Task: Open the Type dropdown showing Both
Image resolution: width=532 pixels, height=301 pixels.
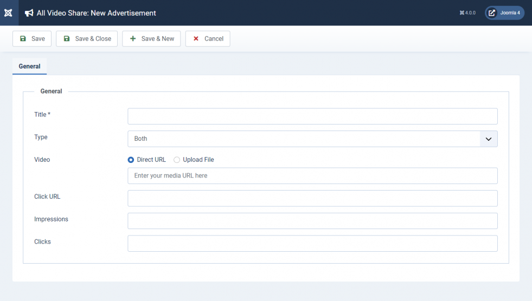Action: pos(312,139)
